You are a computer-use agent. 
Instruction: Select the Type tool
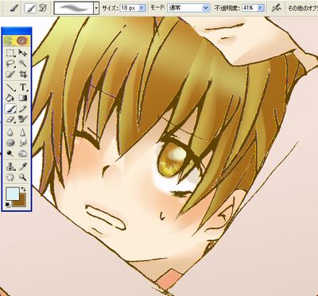[23, 86]
